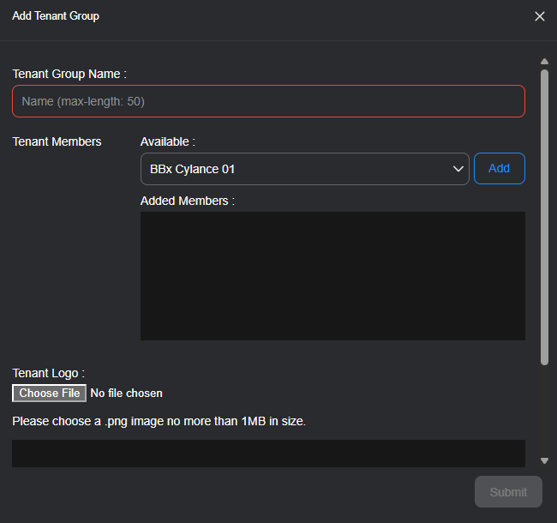The image size is (557, 523).
Task: Click the 'Tenant Logo :' label
Action: coord(49,373)
